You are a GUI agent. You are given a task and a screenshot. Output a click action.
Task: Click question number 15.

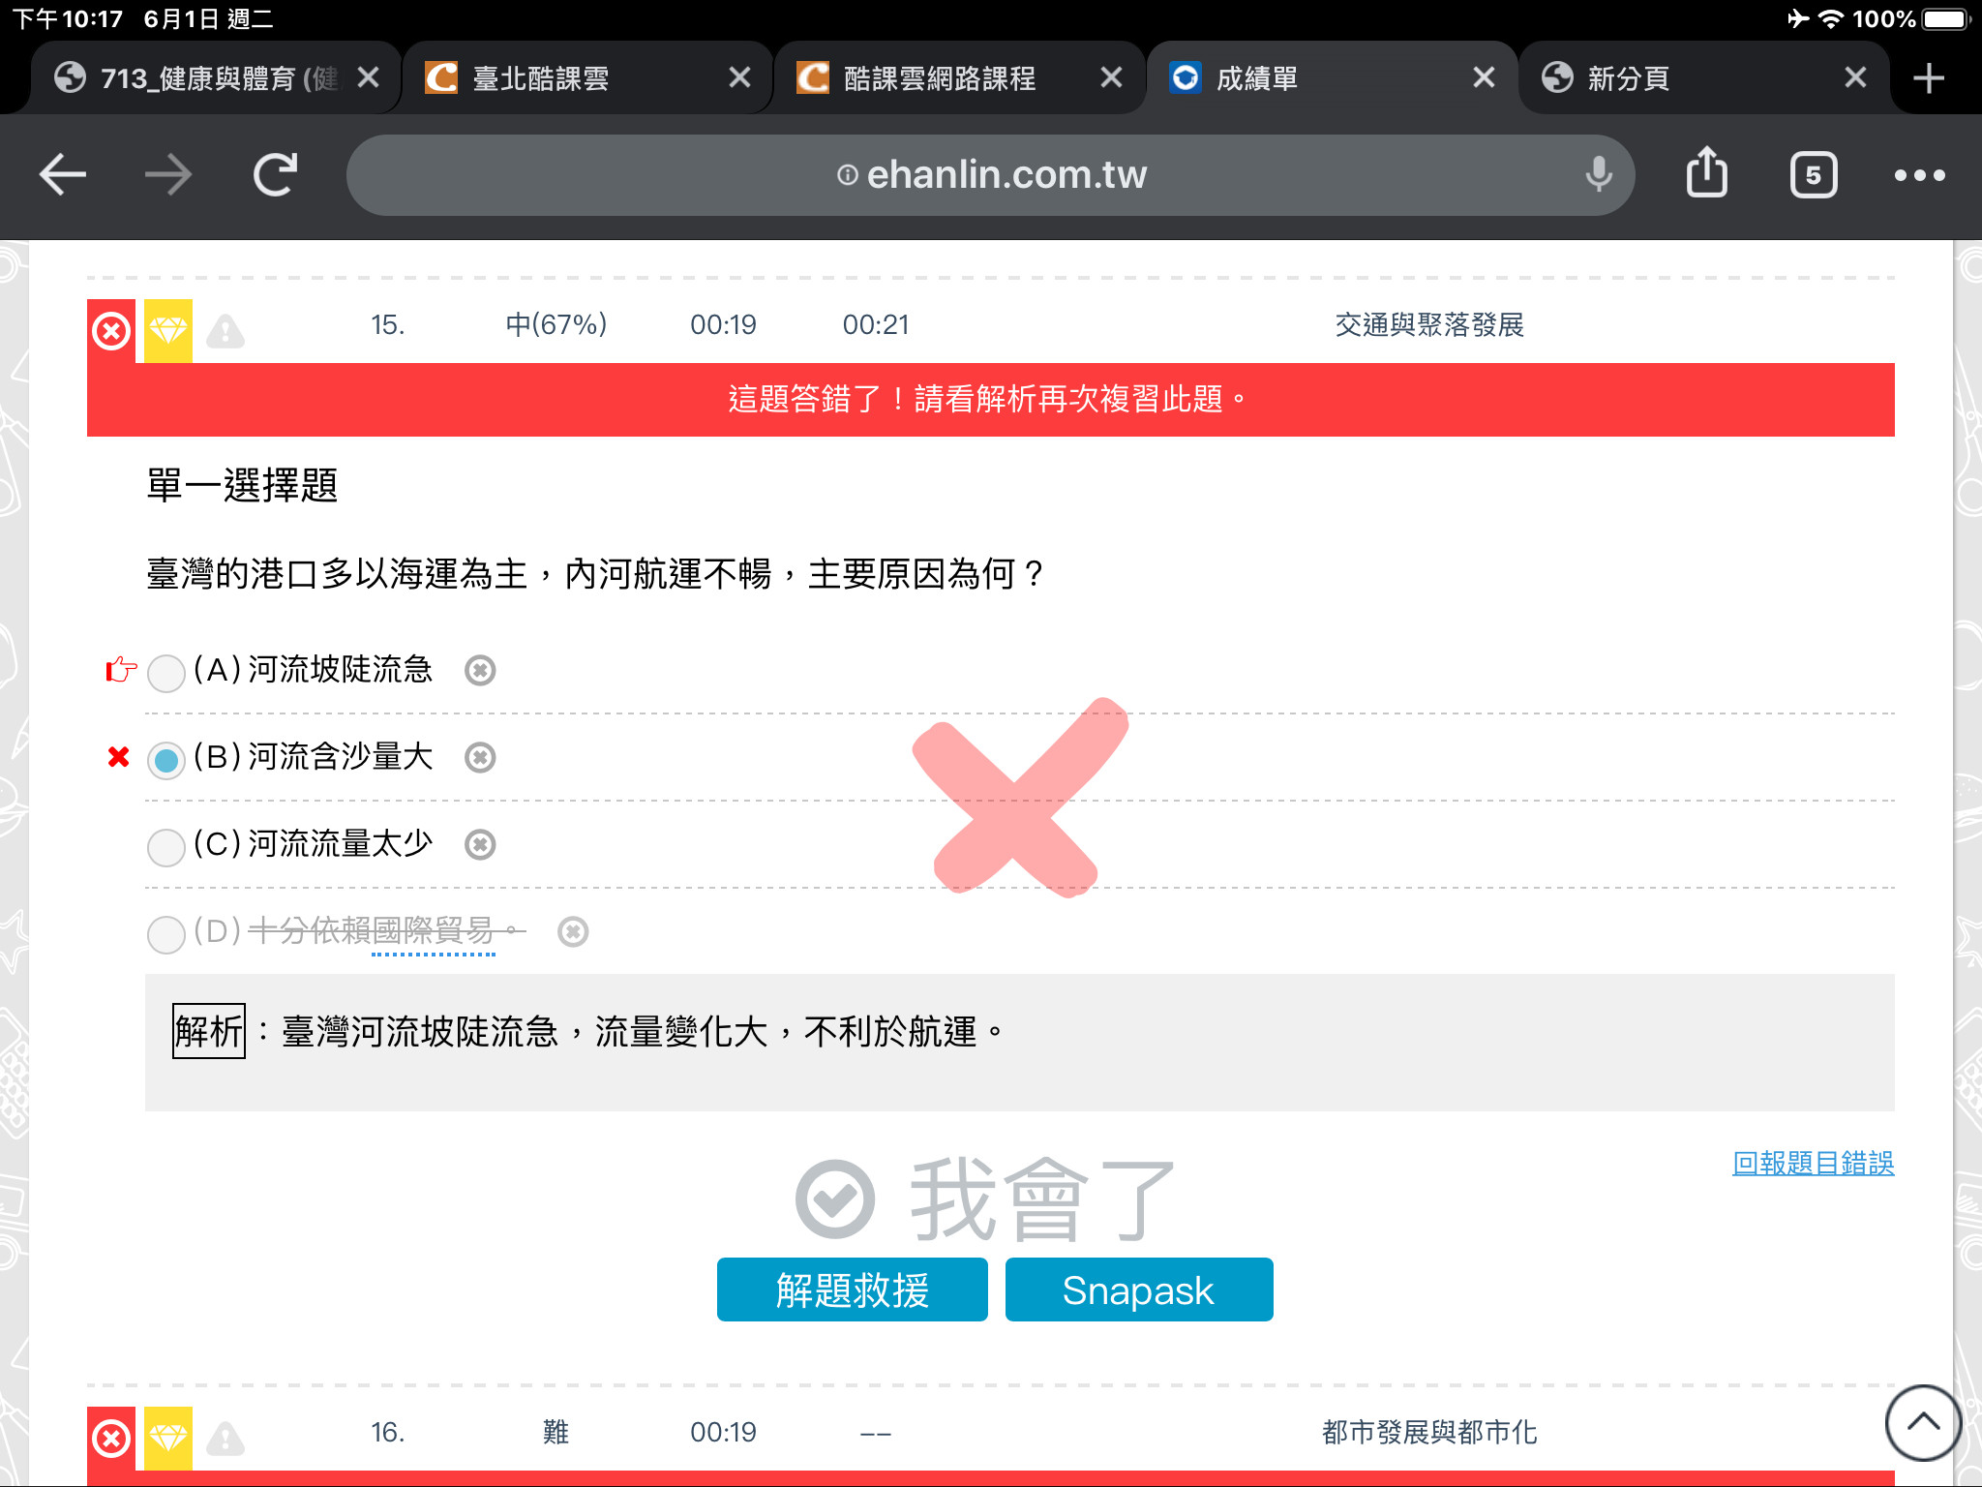387,324
